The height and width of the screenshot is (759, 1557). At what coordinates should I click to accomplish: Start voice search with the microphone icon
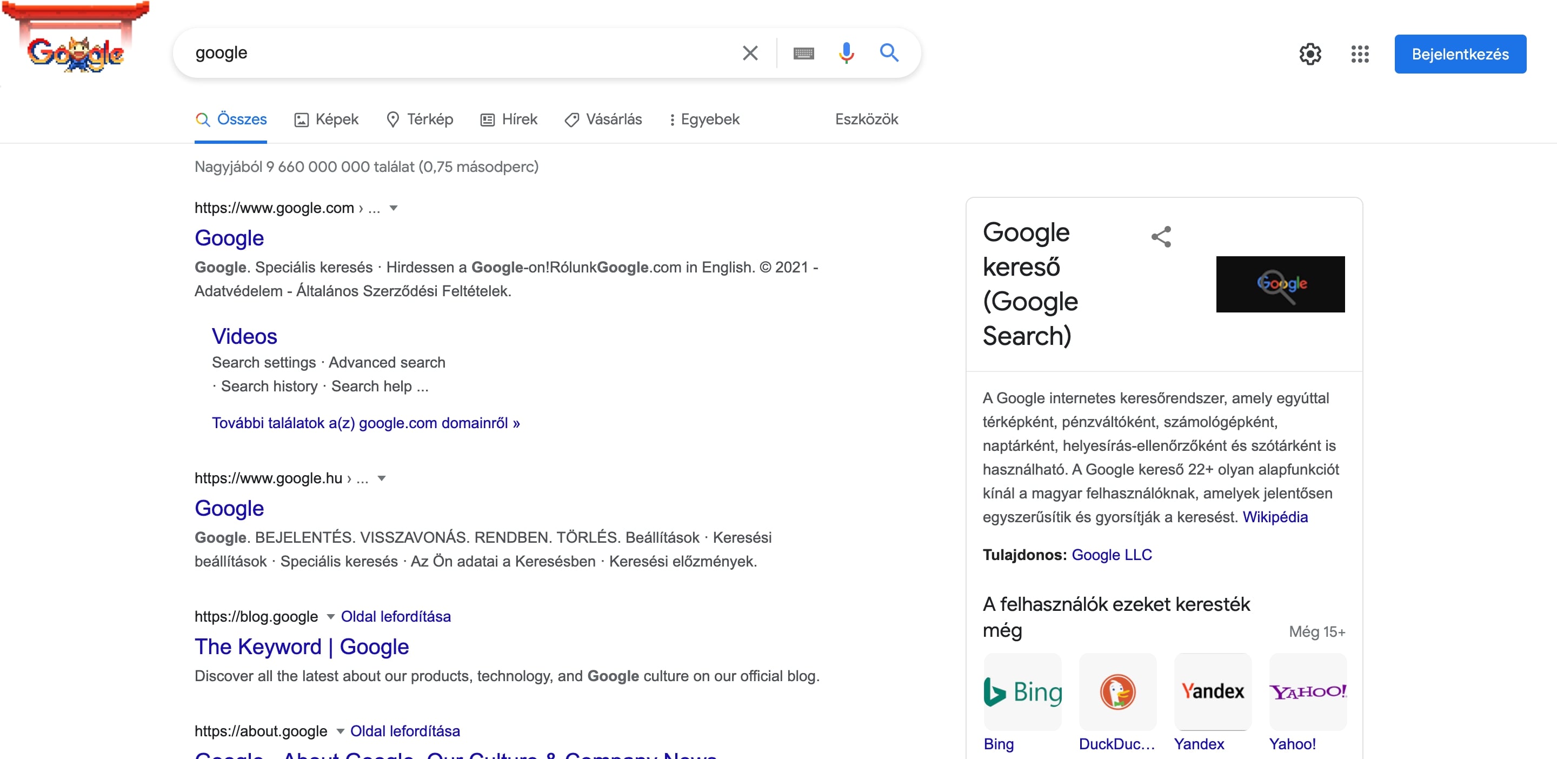(846, 53)
